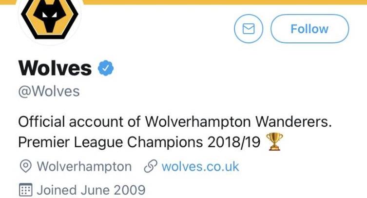This screenshot has width=367, height=198.
Task: Click the @Wolves handle
Action: [x=49, y=91]
